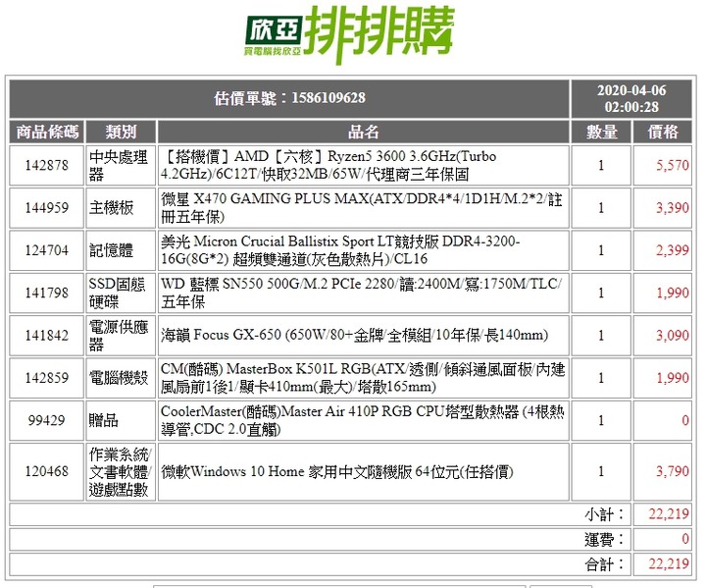Image resolution: width=706 pixels, height=588 pixels.
Task: Click the 欣亞 排排購 logo
Action: pyautogui.click(x=349, y=33)
